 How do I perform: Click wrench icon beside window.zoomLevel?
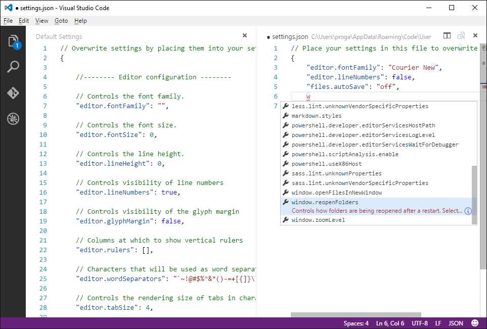pos(286,220)
